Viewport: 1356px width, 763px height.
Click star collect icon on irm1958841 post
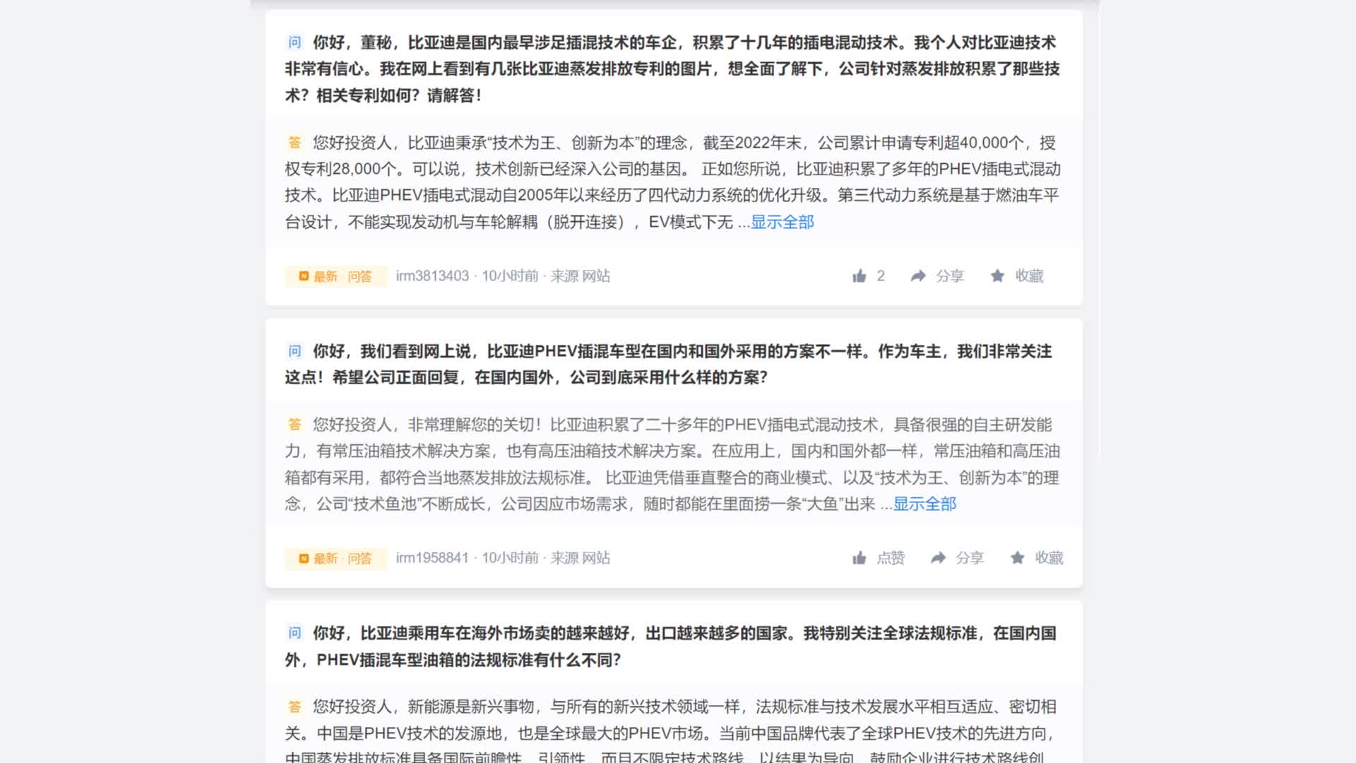[x=1017, y=558]
